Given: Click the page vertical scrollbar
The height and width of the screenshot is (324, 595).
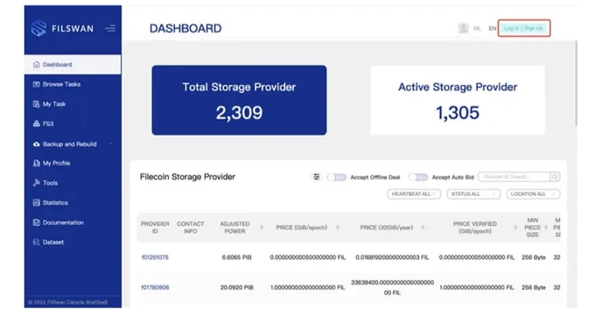Looking at the screenshot, I should pyautogui.click(x=576, y=83).
